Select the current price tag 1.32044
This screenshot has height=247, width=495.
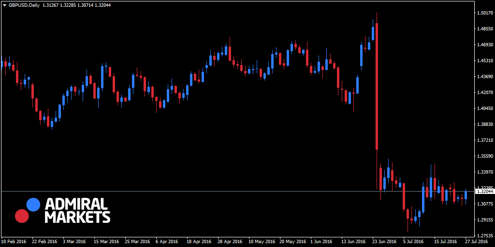484,192
